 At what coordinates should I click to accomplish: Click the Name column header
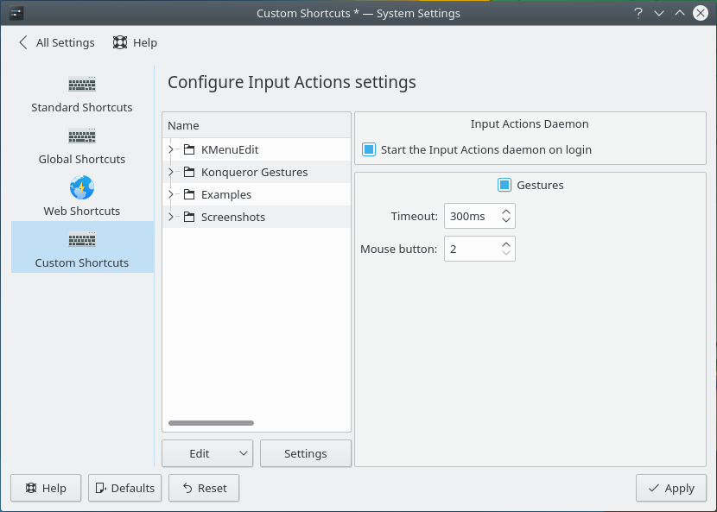point(257,126)
